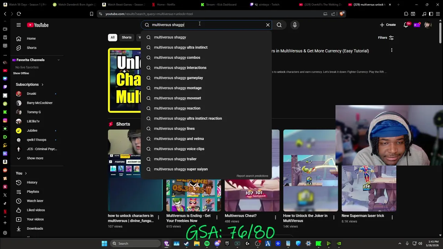Image resolution: width=443 pixels, height=249 pixels.
Task: Expand the You section chevron
Action: pyautogui.click(x=26, y=173)
